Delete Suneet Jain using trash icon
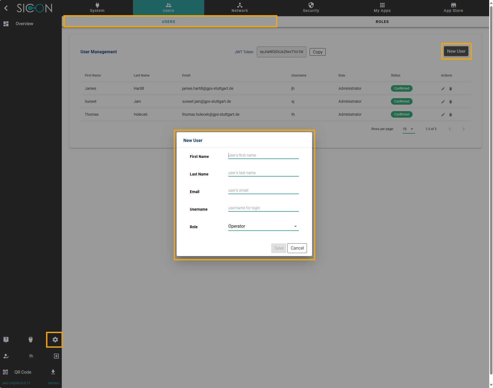The image size is (493, 388). (x=451, y=102)
